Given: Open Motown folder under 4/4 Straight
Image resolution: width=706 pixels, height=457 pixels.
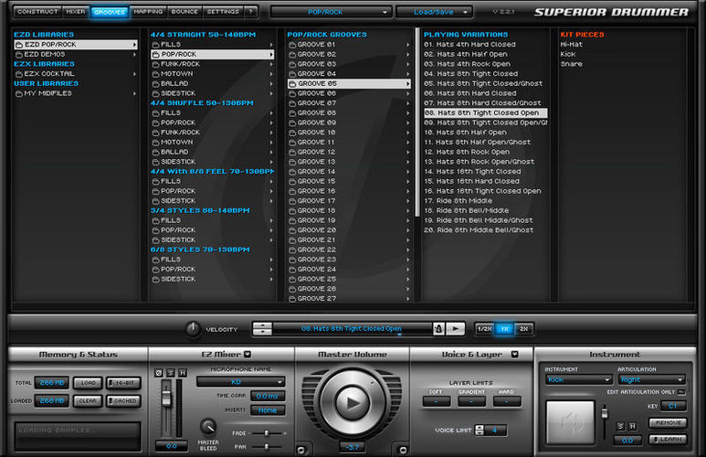Looking at the screenshot, I should coord(213,73).
